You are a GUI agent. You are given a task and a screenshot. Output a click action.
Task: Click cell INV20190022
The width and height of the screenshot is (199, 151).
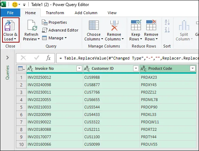(55, 122)
